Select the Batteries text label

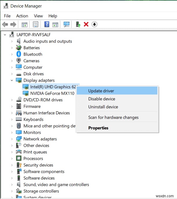click(x=32, y=48)
